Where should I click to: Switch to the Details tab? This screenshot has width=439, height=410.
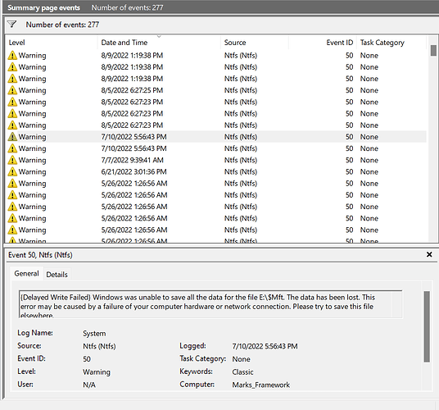coord(57,275)
